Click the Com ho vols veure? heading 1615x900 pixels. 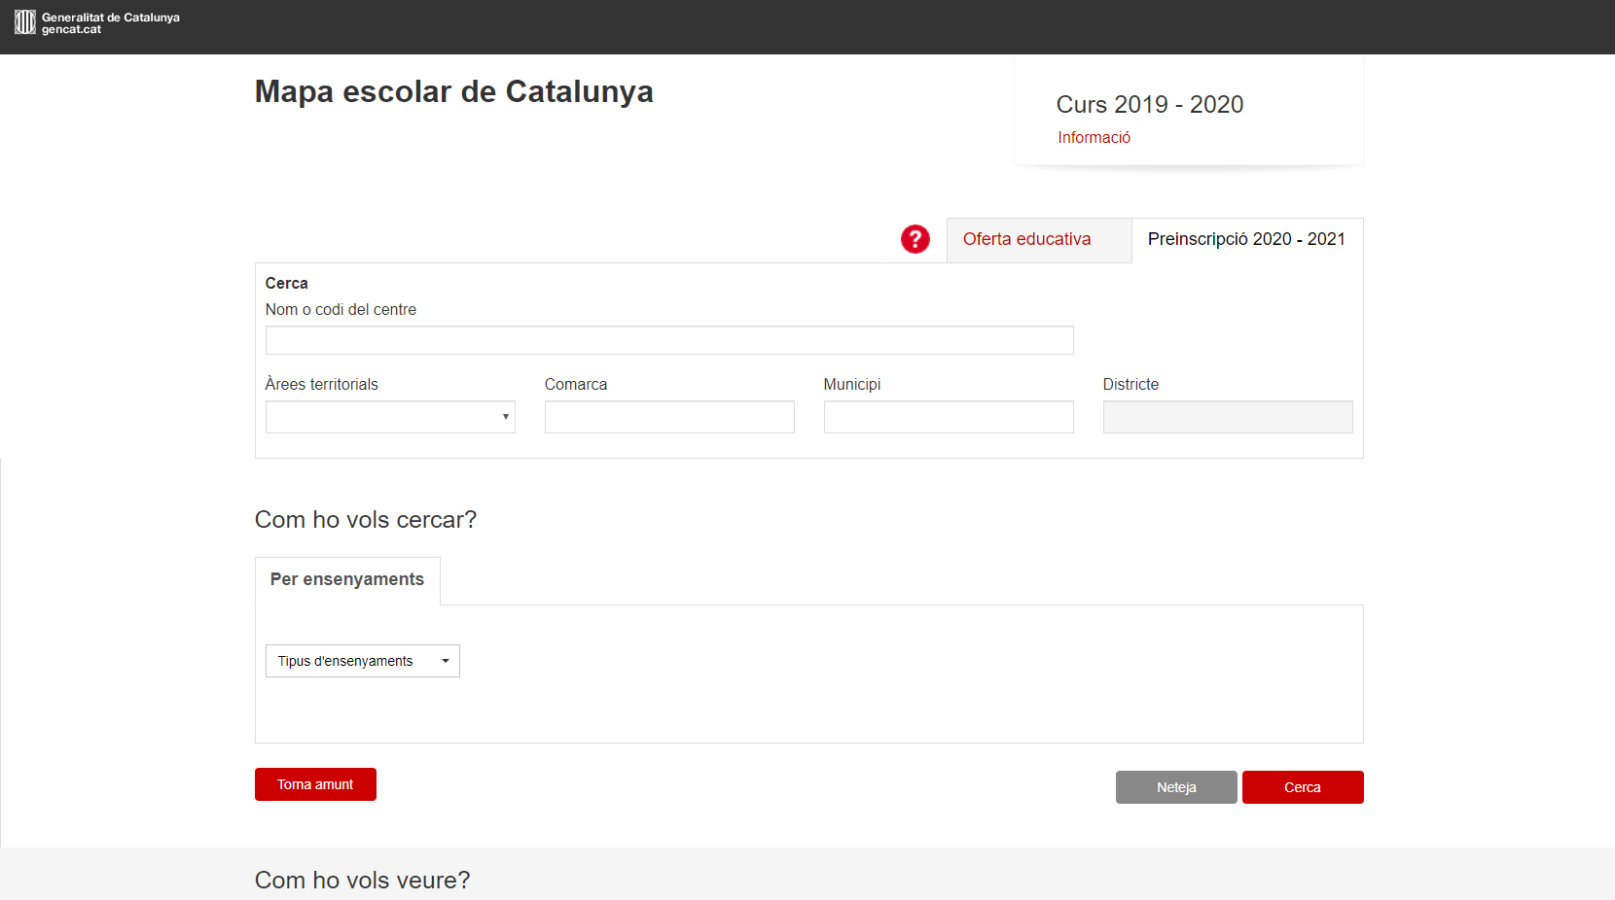(362, 880)
